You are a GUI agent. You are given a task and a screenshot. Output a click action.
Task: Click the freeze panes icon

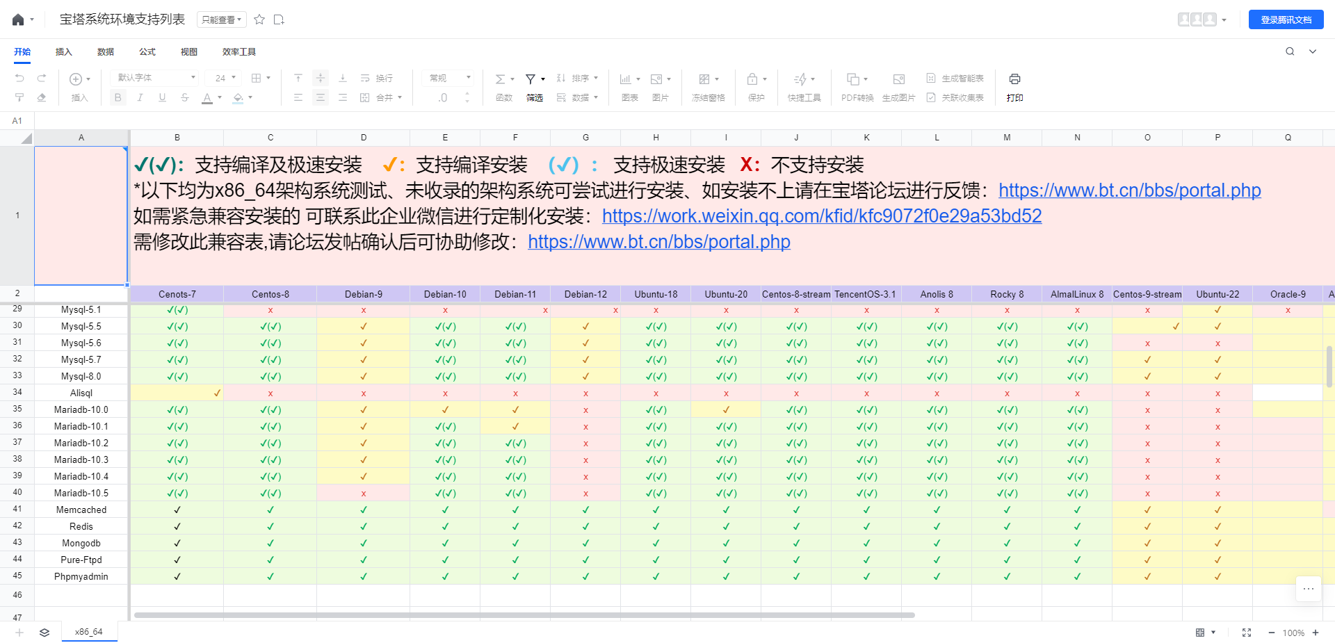tap(704, 79)
